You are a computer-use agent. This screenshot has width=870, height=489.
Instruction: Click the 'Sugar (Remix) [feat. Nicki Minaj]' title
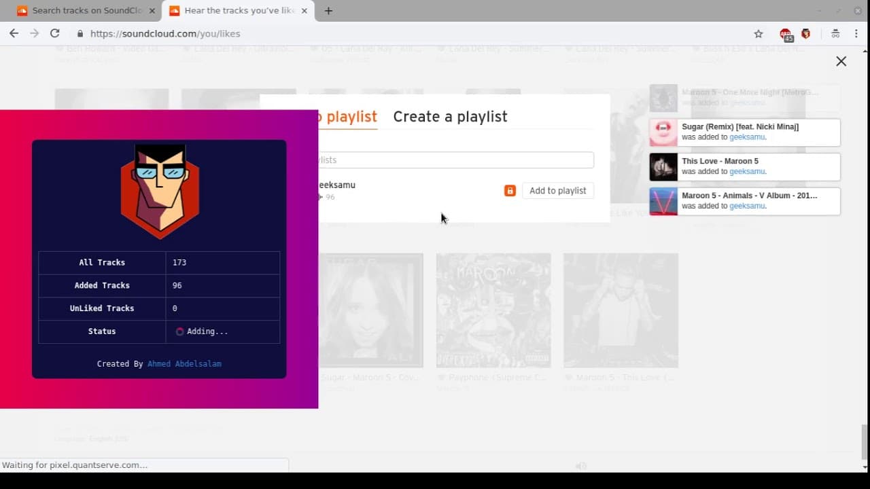pos(740,127)
